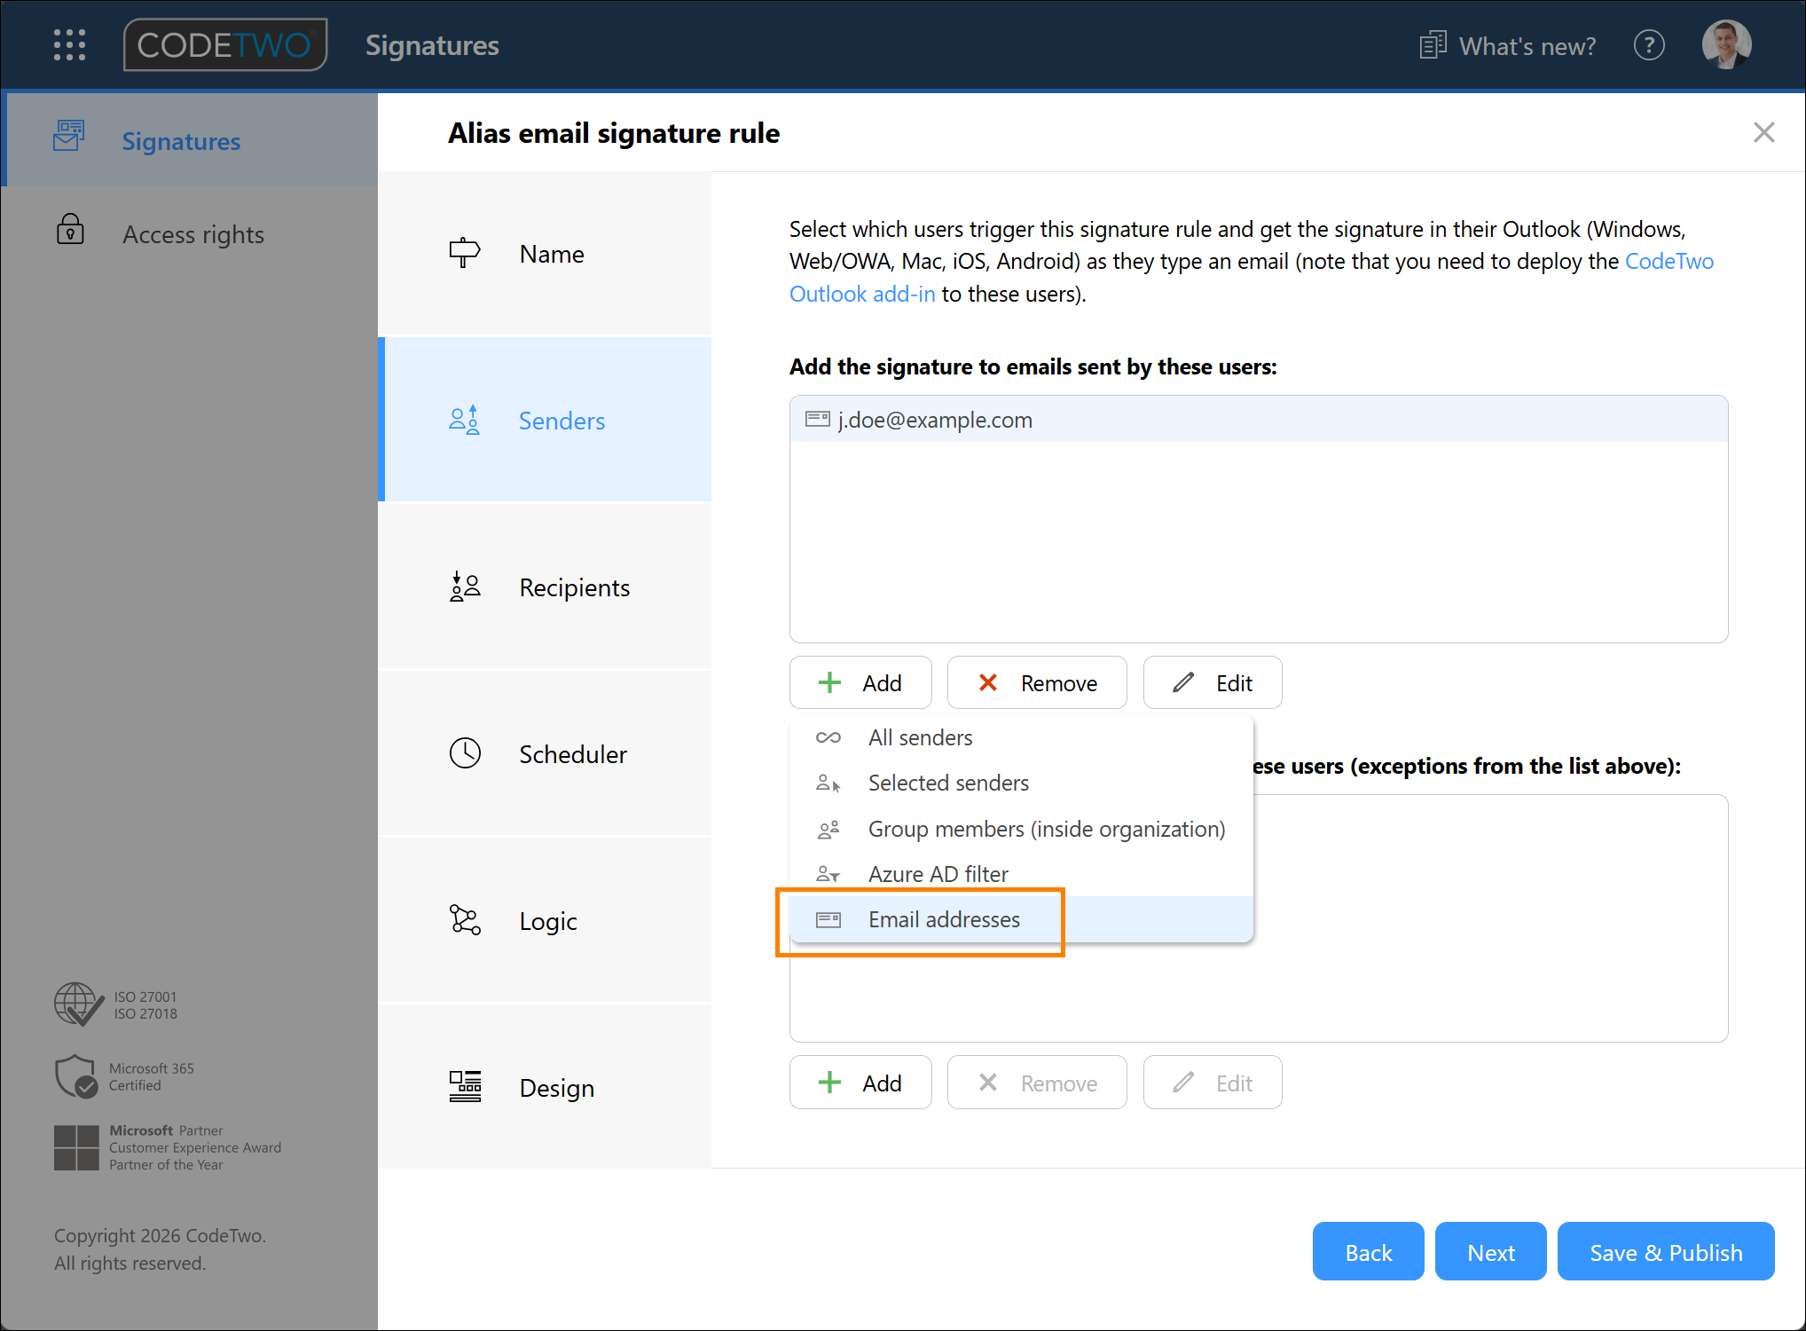Choose Selected senders from the menu

click(x=1021, y=783)
